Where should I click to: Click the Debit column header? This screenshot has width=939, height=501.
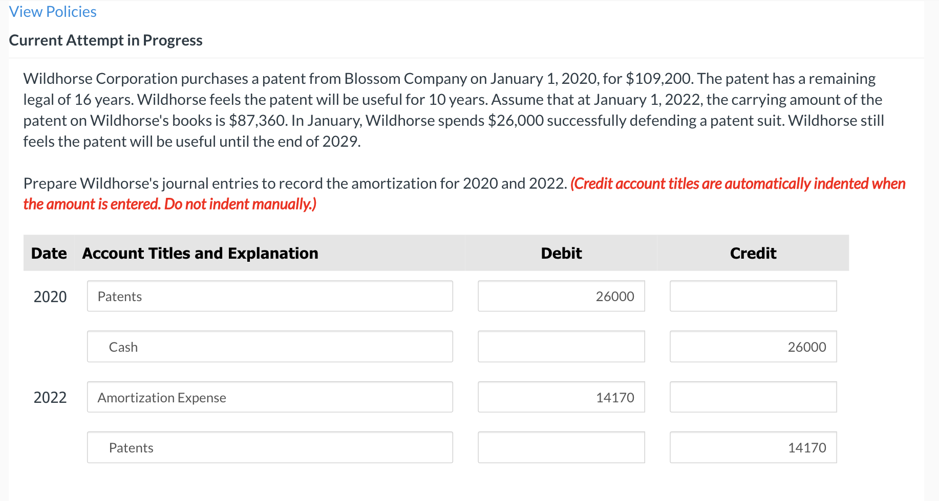tap(561, 253)
